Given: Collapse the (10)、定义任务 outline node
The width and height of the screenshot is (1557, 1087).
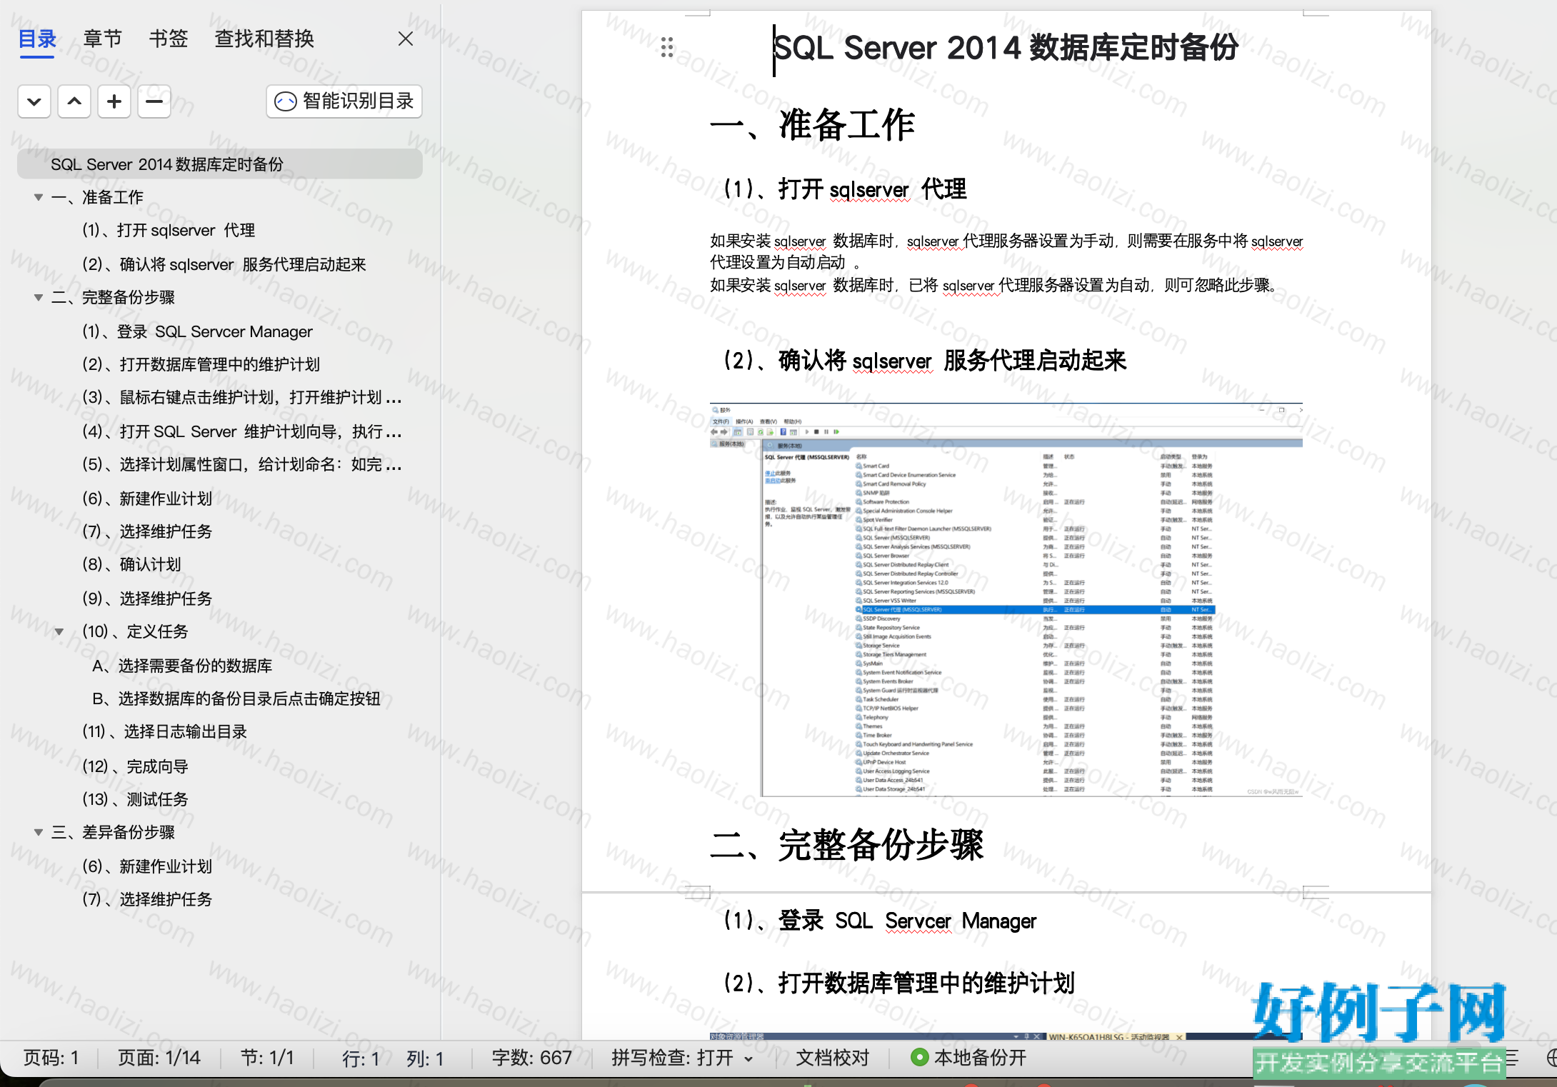Looking at the screenshot, I should coord(59,631).
